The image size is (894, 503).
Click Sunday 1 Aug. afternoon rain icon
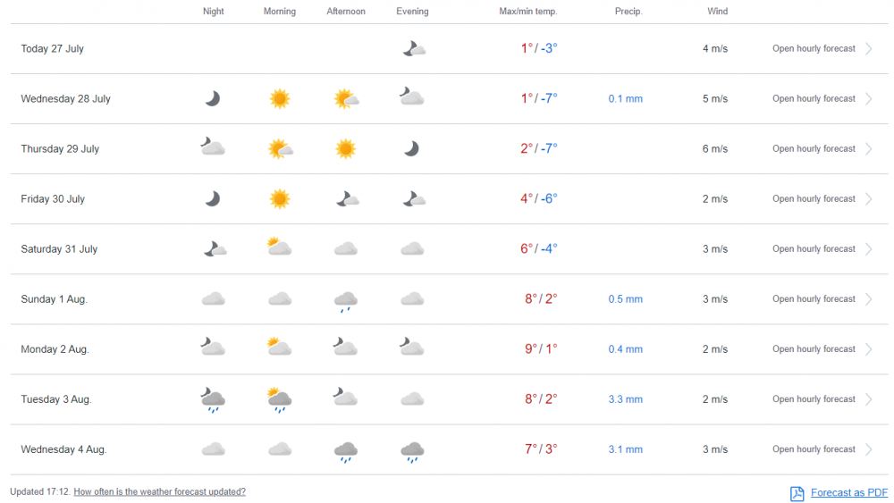[346, 301]
